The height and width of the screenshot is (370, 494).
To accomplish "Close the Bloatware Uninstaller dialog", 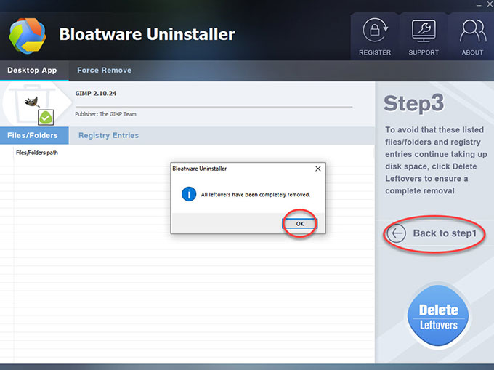I will 318,169.
